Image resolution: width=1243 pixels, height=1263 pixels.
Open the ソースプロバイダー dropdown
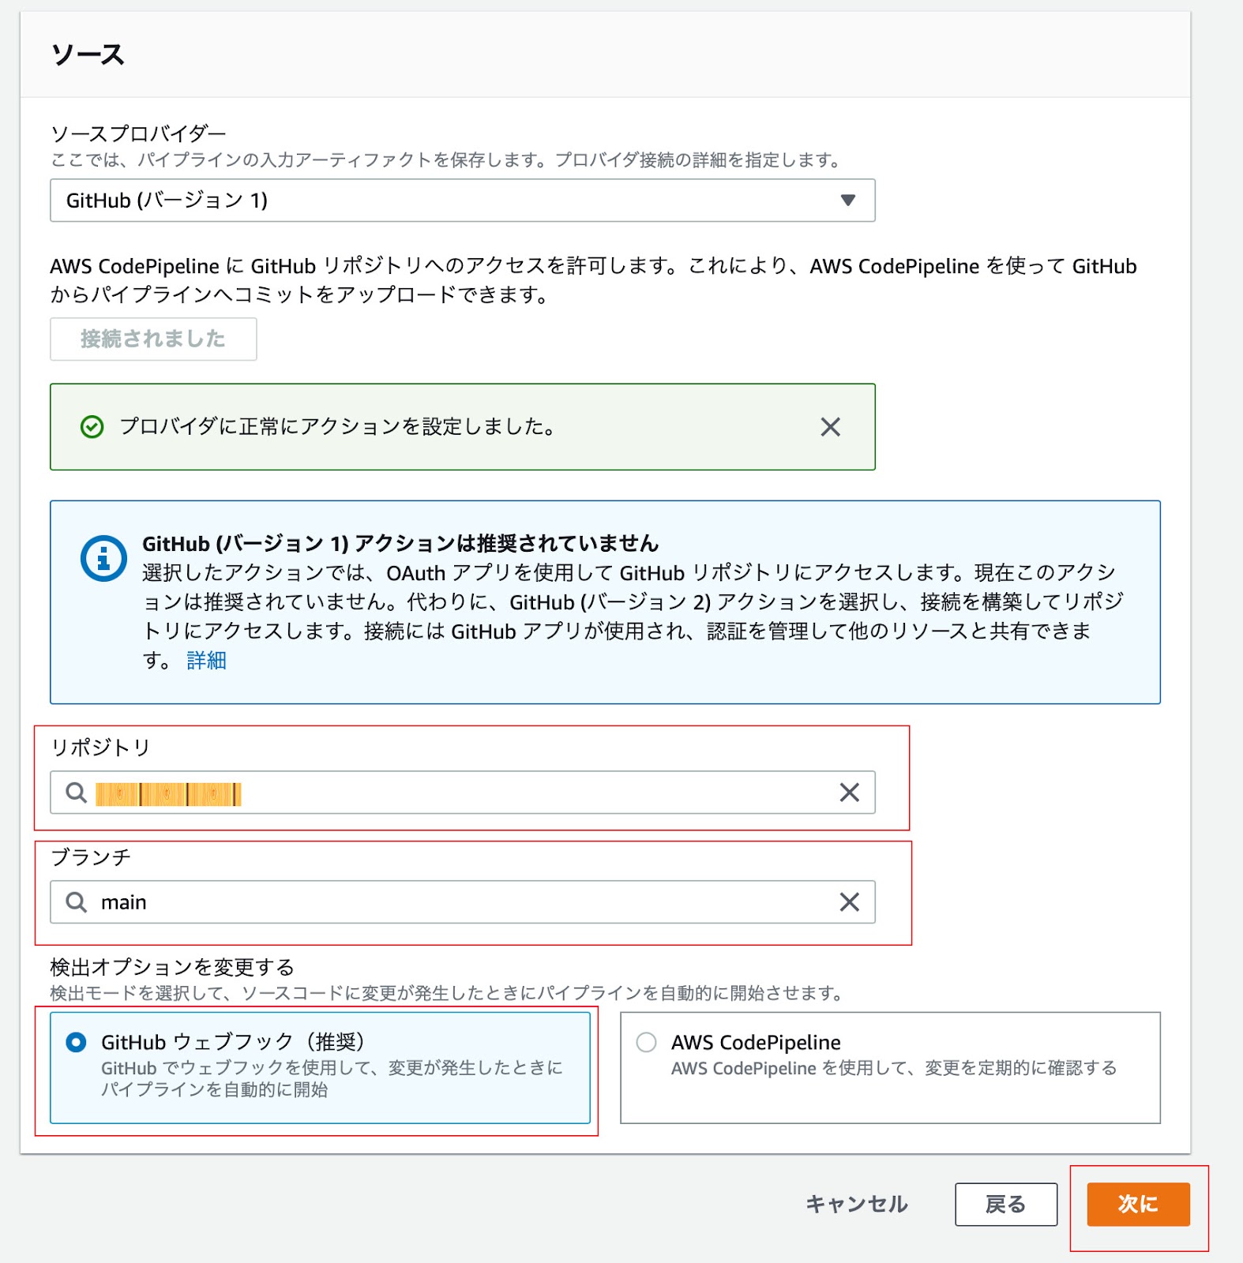coord(462,201)
